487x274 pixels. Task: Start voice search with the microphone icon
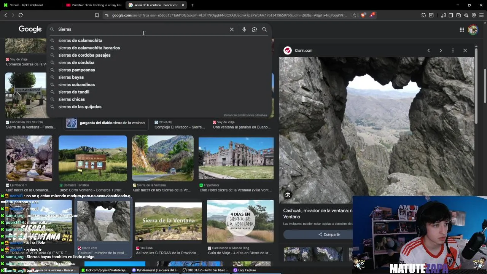coord(244,29)
